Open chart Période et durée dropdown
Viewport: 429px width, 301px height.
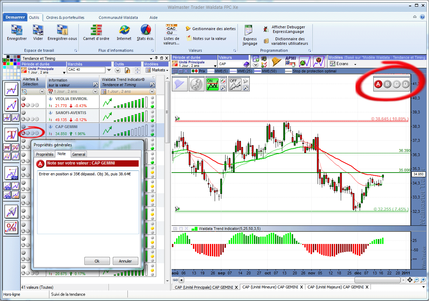point(215,65)
